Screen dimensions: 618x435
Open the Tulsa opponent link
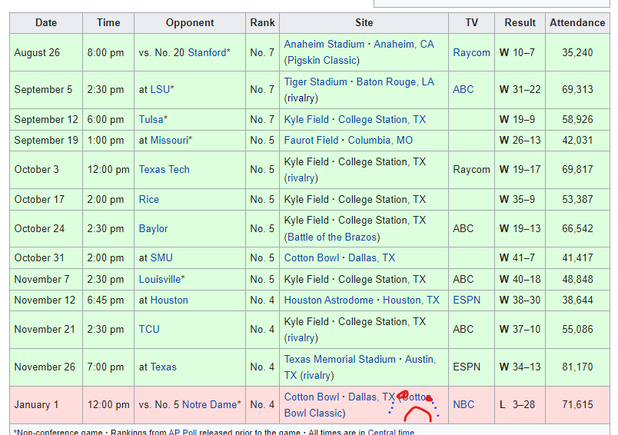(151, 119)
